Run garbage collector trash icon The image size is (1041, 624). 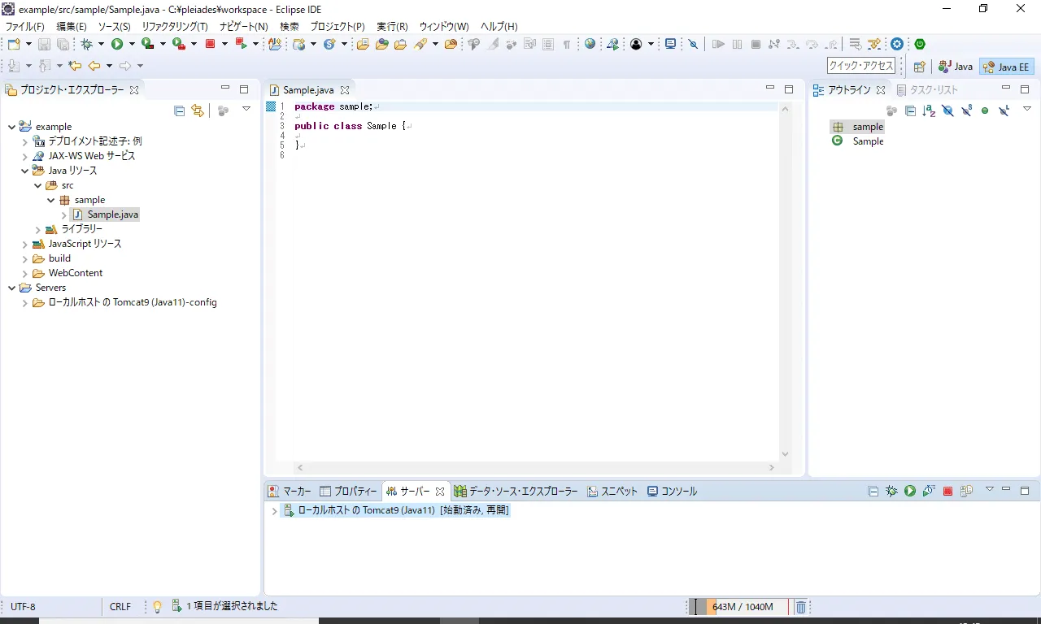(x=800, y=607)
